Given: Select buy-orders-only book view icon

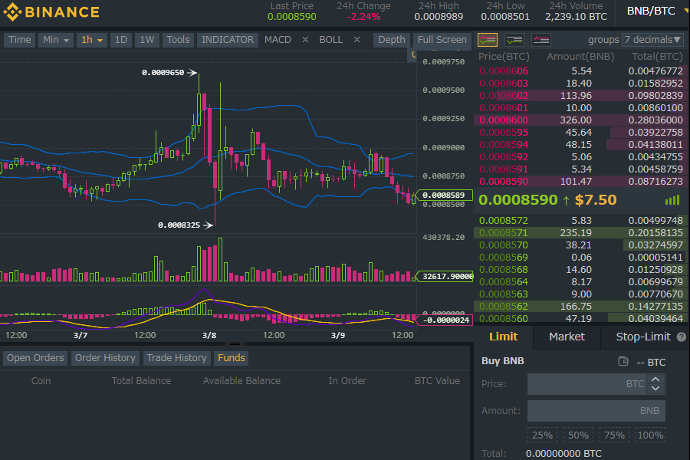Looking at the screenshot, I should tap(514, 40).
